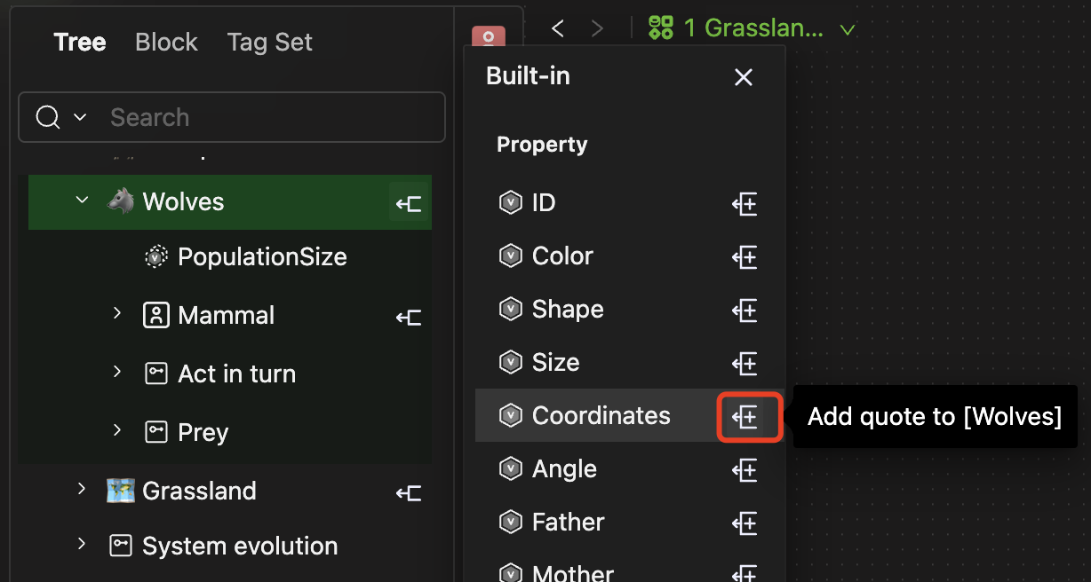The height and width of the screenshot is (582, 1091).
Task: Close the Built-in panel
Action: click(x=744, y=77)
